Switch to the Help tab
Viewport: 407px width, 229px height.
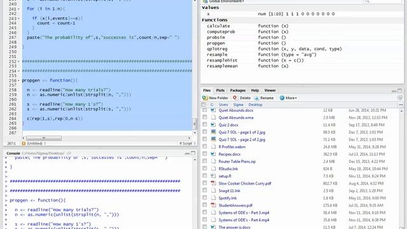(254, 90)
